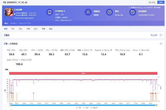Collapse the First-Person Shooter section arrow
This screenshot has height=110, width=166.
pos(161,43)
